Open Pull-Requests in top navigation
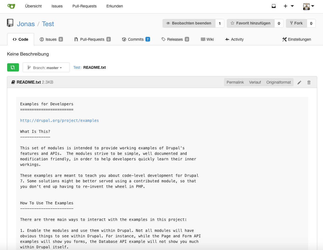 pos(84,6)
